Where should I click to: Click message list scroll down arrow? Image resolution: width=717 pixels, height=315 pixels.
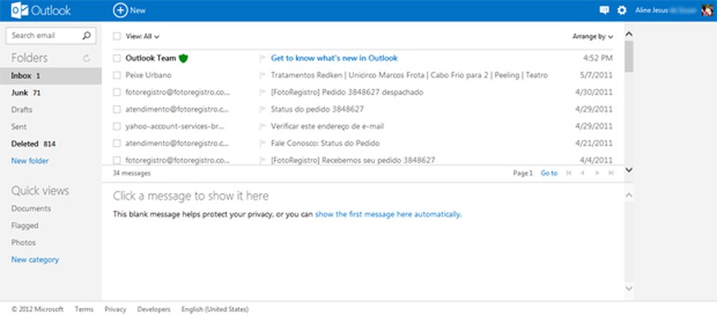629,169
